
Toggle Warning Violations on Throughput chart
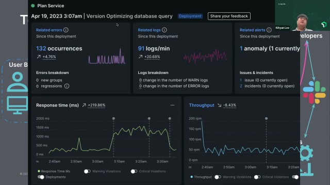coord(218,177)
